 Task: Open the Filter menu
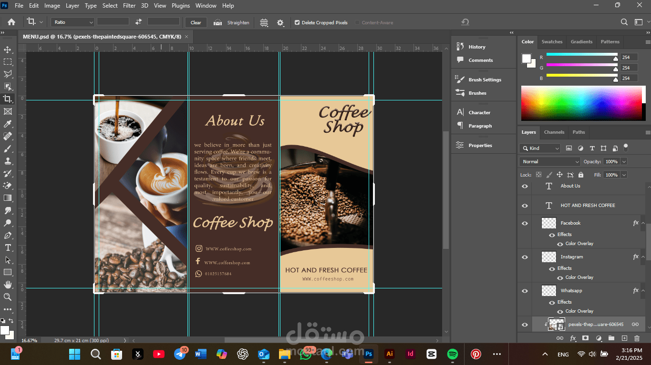point(129,6)
